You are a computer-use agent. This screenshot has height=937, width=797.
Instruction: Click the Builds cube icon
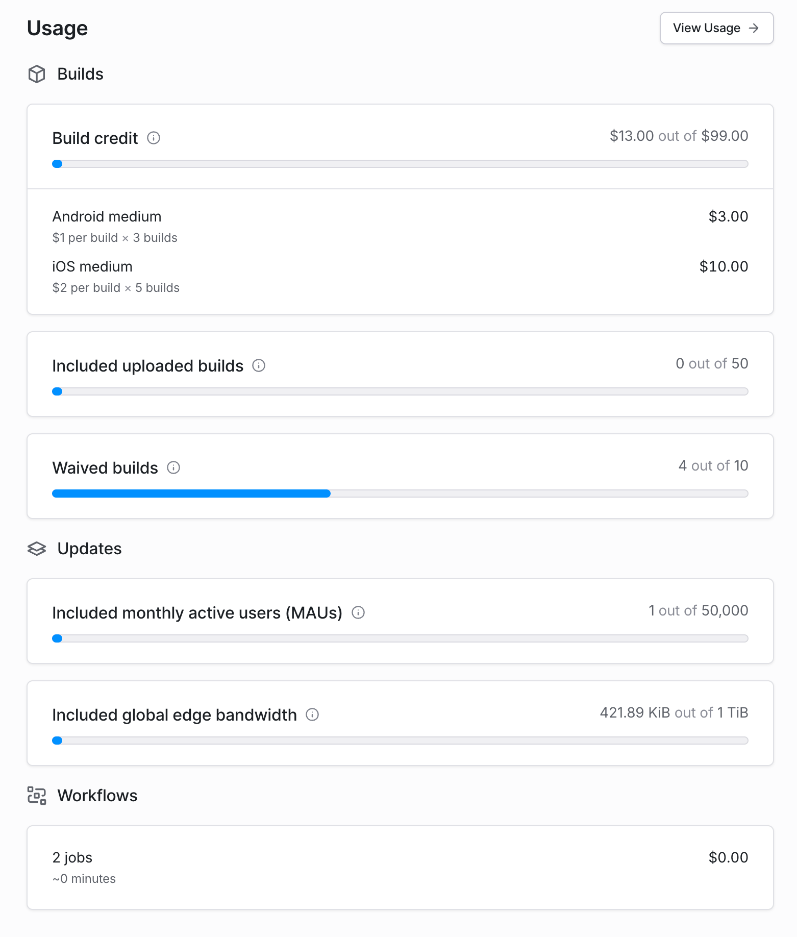click(x=37, y=74)
